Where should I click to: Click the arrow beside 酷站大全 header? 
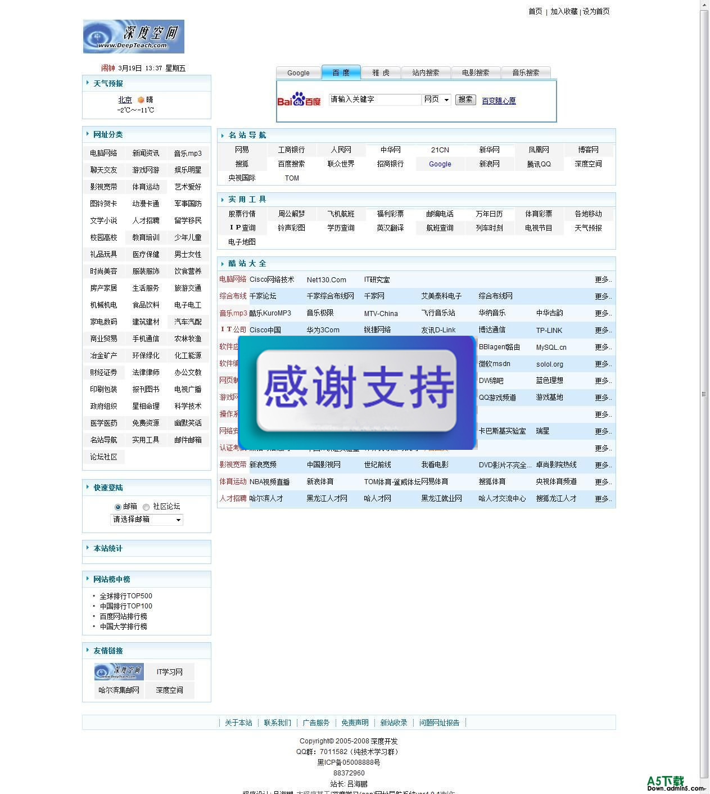point(223,264)
